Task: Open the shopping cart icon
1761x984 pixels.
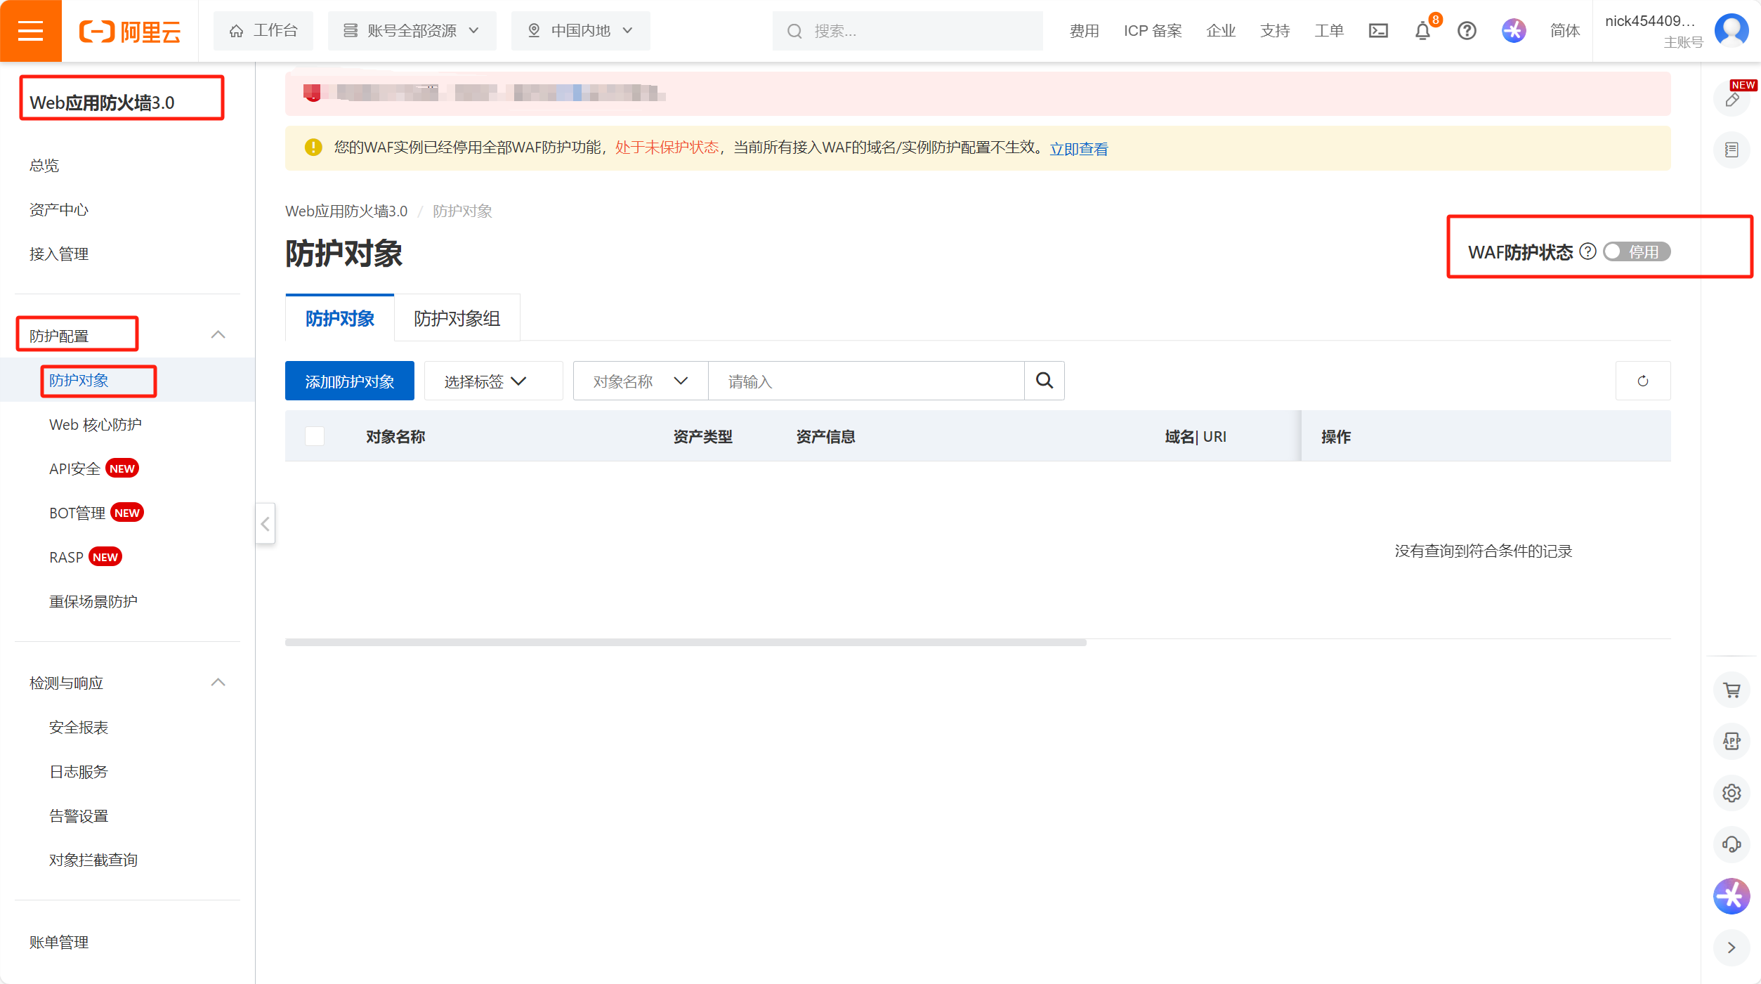Action: point(1731,690)
